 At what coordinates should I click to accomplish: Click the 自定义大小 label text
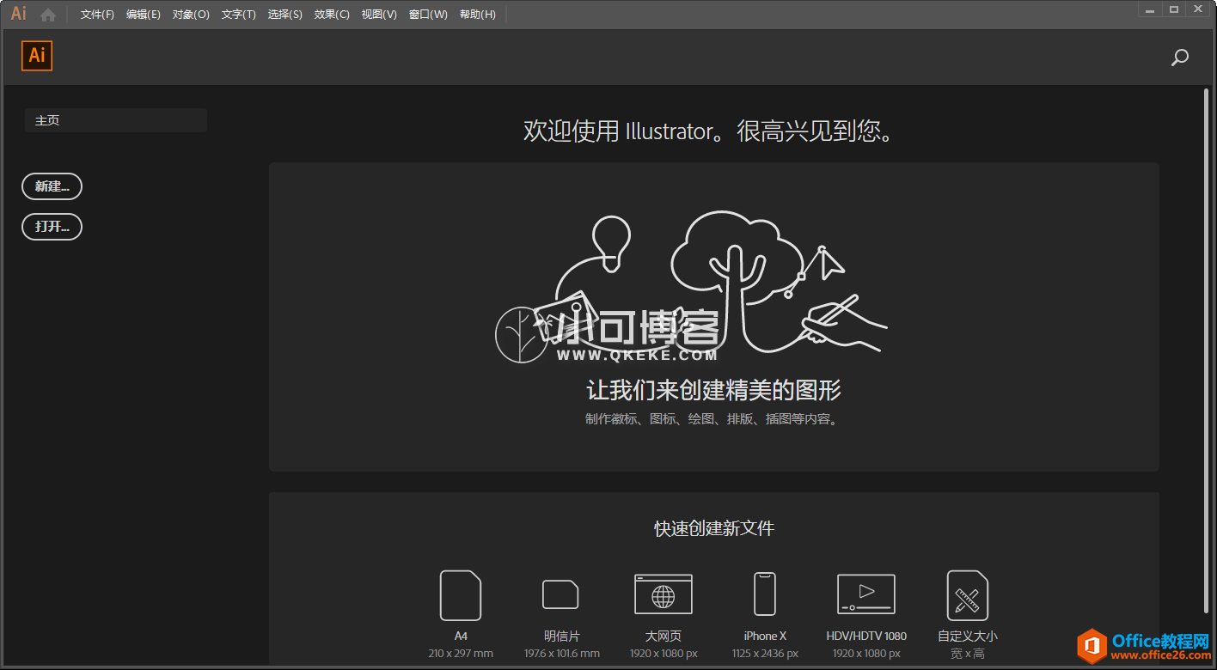tap(968, 636)
